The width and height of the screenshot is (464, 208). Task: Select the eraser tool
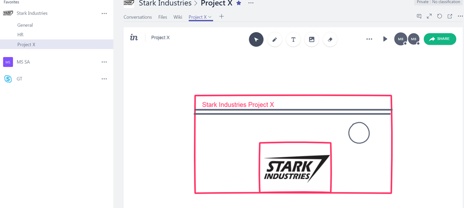(330, 39)
